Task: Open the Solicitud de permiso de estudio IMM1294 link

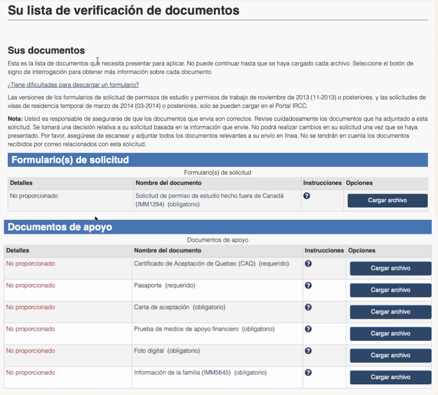Action: pos(209,200)
